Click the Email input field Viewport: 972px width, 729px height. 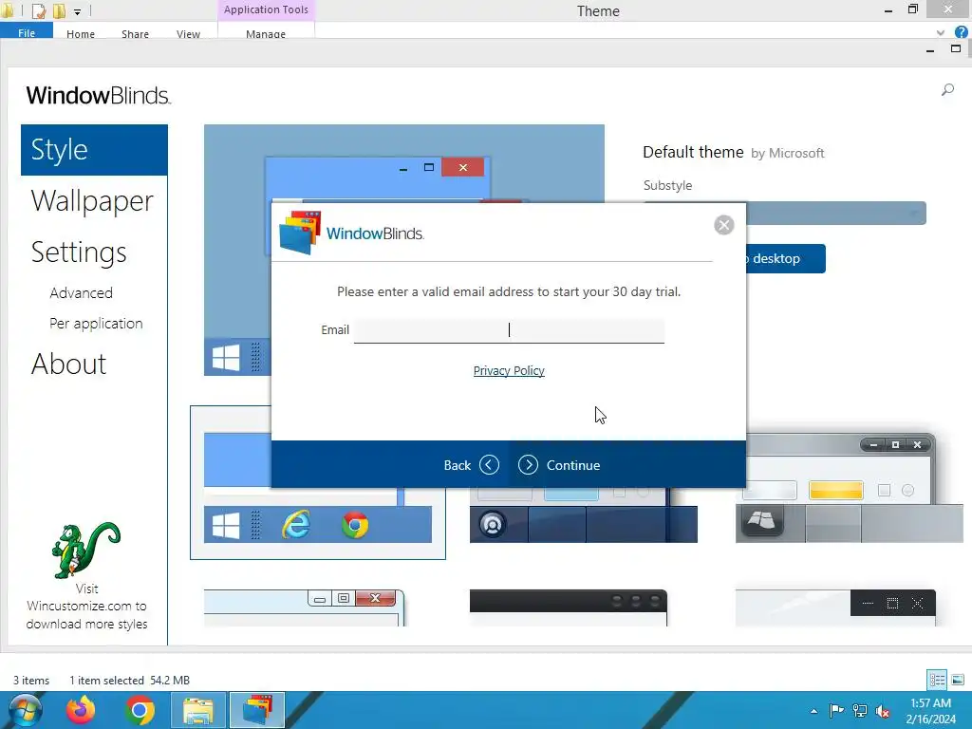[x=509, y=330]
